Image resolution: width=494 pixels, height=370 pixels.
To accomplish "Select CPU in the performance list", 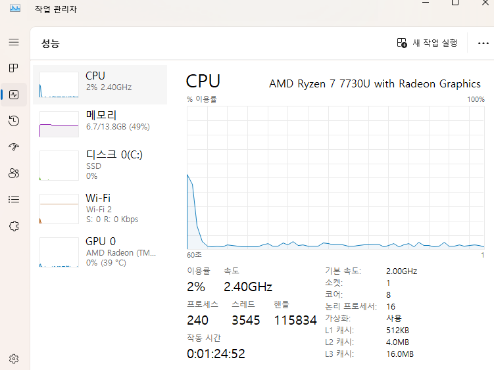I will click(x=100, y=81).
